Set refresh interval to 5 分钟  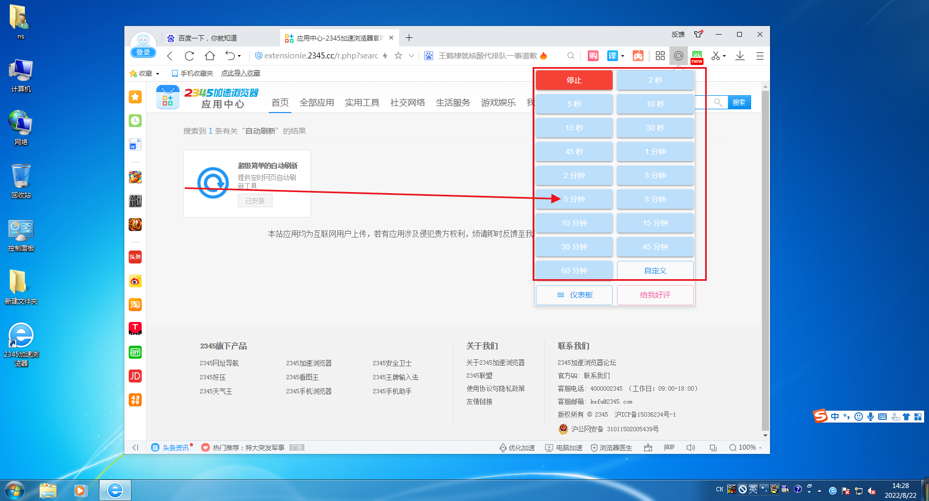coord(574,199)
